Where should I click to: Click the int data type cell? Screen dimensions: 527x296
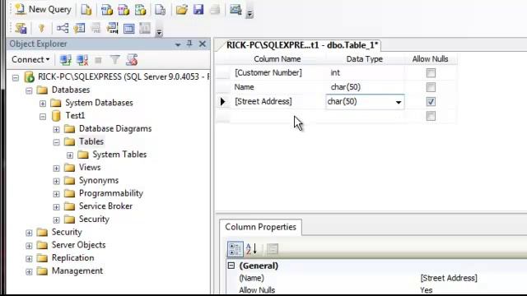(x=365, y=73)
